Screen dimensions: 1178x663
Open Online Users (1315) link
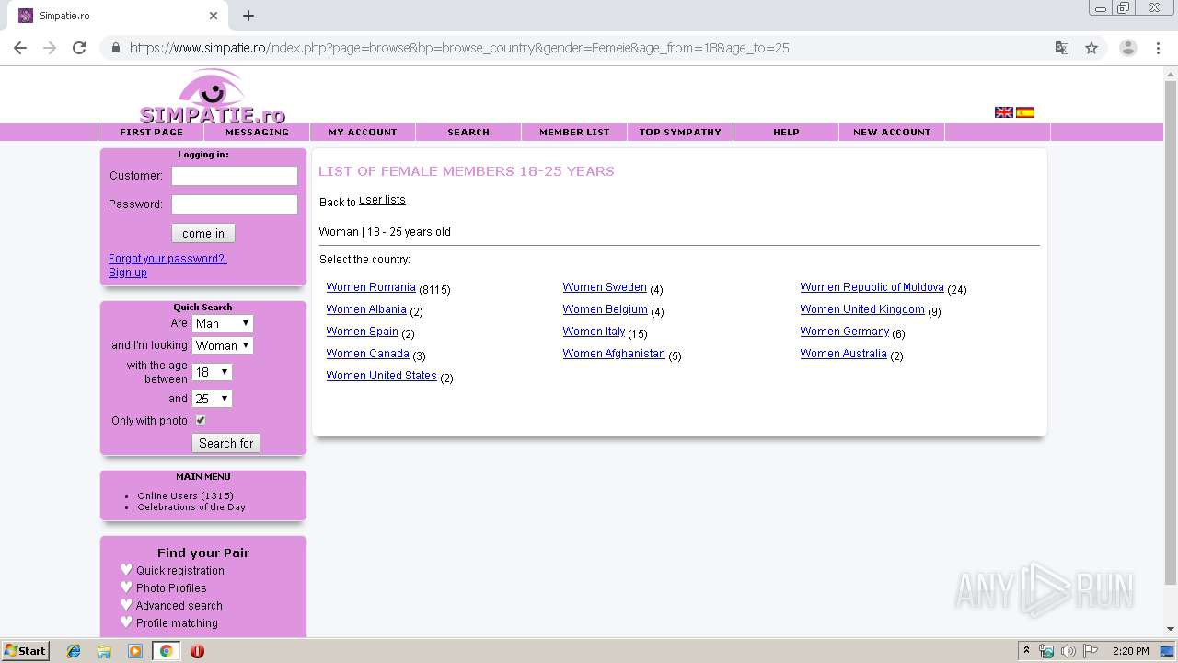185,496
